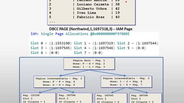This screenshot has width=184, height=103.
Task: Click the 'Slot 0 = (1:1553190)' entry
Action: pos(51,43)
